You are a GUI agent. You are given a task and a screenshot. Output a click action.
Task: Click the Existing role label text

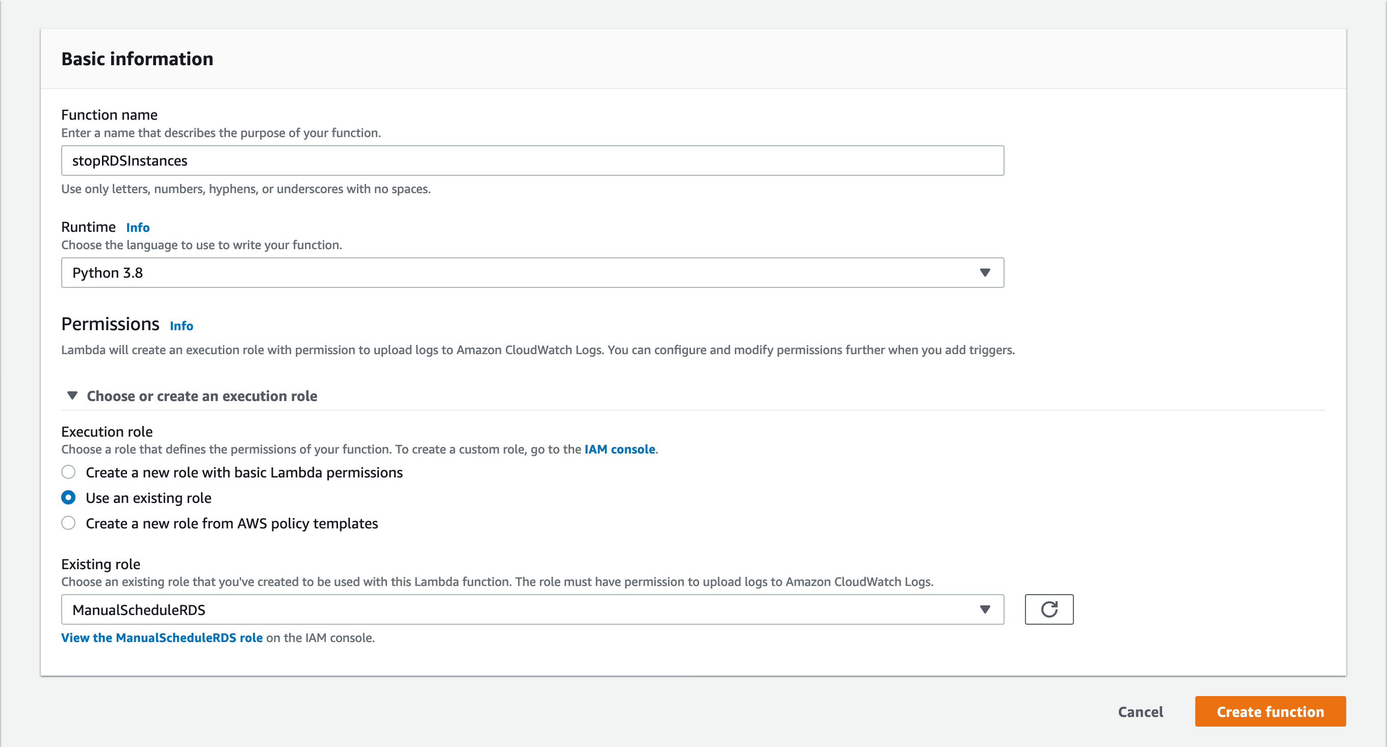100,564
